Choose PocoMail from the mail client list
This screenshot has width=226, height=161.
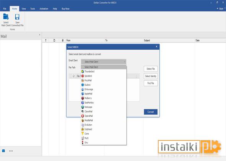click(104, 80)
